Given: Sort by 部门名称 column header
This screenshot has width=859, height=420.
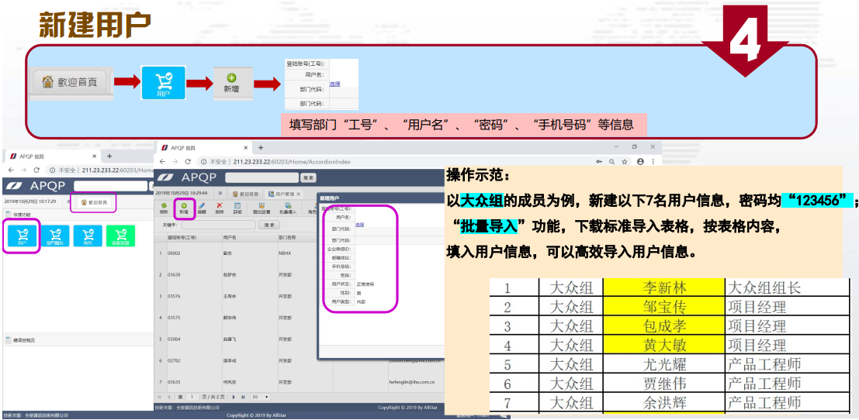Looking at the screenshot, I should pos(305,237).
